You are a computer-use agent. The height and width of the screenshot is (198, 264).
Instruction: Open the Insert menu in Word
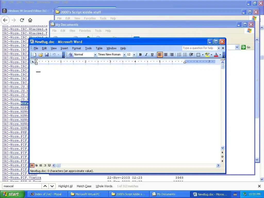coord(64,48)
